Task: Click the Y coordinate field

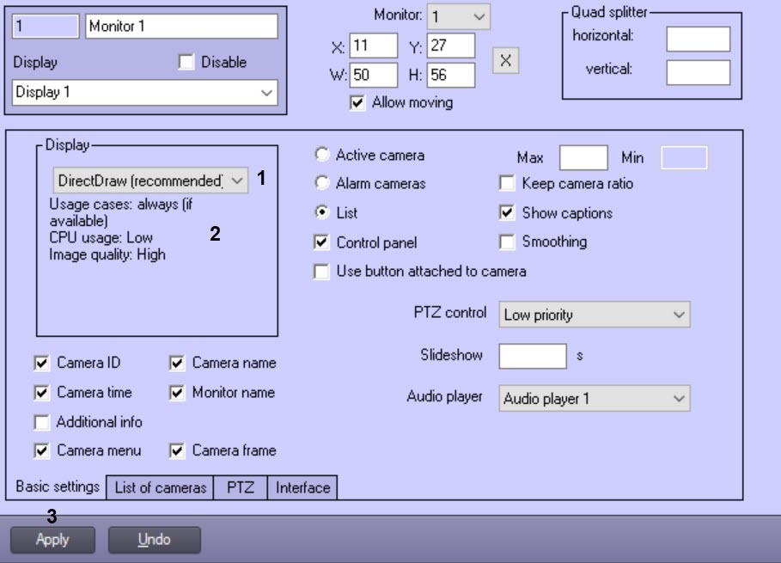Action: (x=451, y=46)
